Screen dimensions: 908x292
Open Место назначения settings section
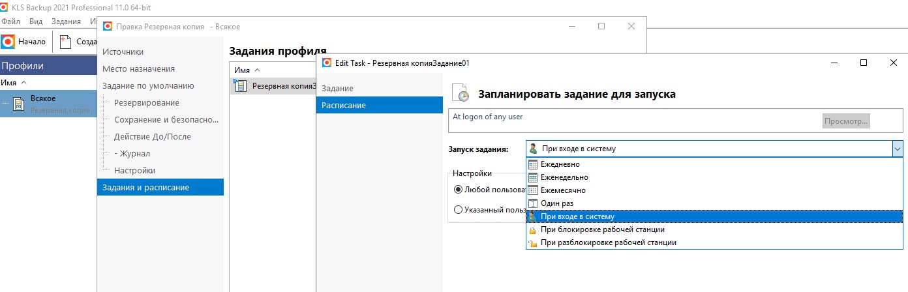[x=138, y=68]
